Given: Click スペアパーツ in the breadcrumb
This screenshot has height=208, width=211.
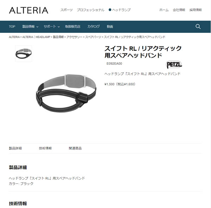Looking at the screenshot, I should (x=93, y=37).
